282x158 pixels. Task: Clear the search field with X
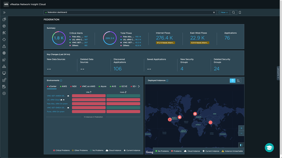click(x=214, y=13)
